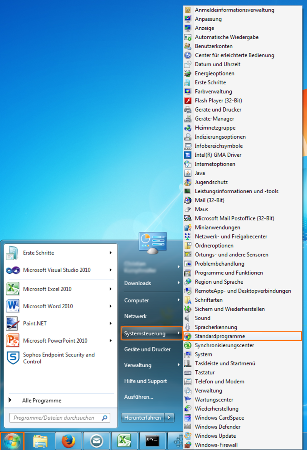Screen dimensions: 307x450
Task: Click the Herunterfahren button
Action: (143, 417)
